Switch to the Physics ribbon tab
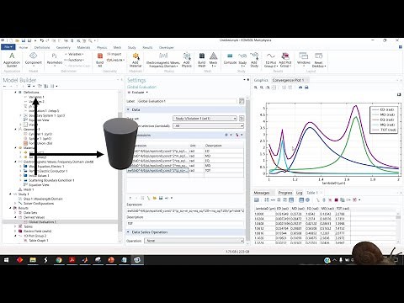This screenshot has width=404, height=303. pyautogui.click(x=102, y=47)
